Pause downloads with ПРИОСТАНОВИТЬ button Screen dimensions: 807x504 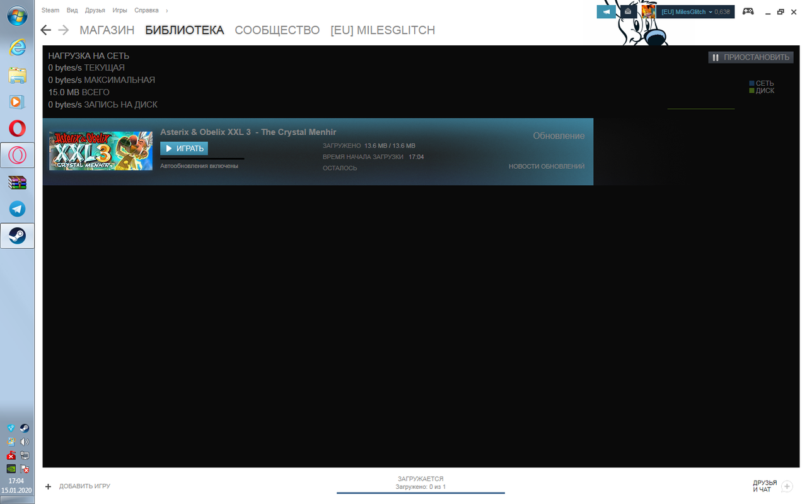(751, 57)
